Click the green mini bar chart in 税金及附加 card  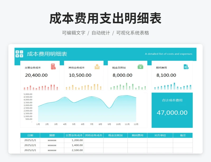128,86
